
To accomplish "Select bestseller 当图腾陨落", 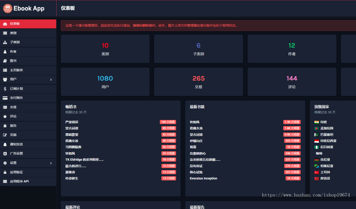I will coord(73,147).
